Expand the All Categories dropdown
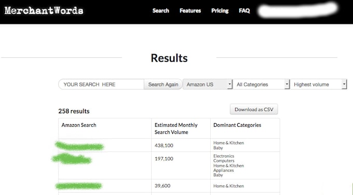 (261, 84)
